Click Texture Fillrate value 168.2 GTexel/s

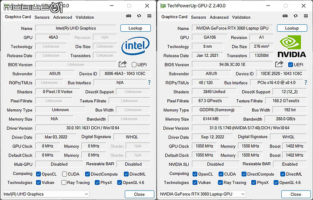(x=286, y=101)
